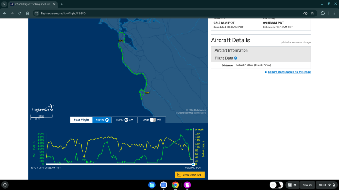This screenshot has width=339, height=190.
Task: Close the C6550 Flight Tracking tab
Action: [x=54, y=4]
